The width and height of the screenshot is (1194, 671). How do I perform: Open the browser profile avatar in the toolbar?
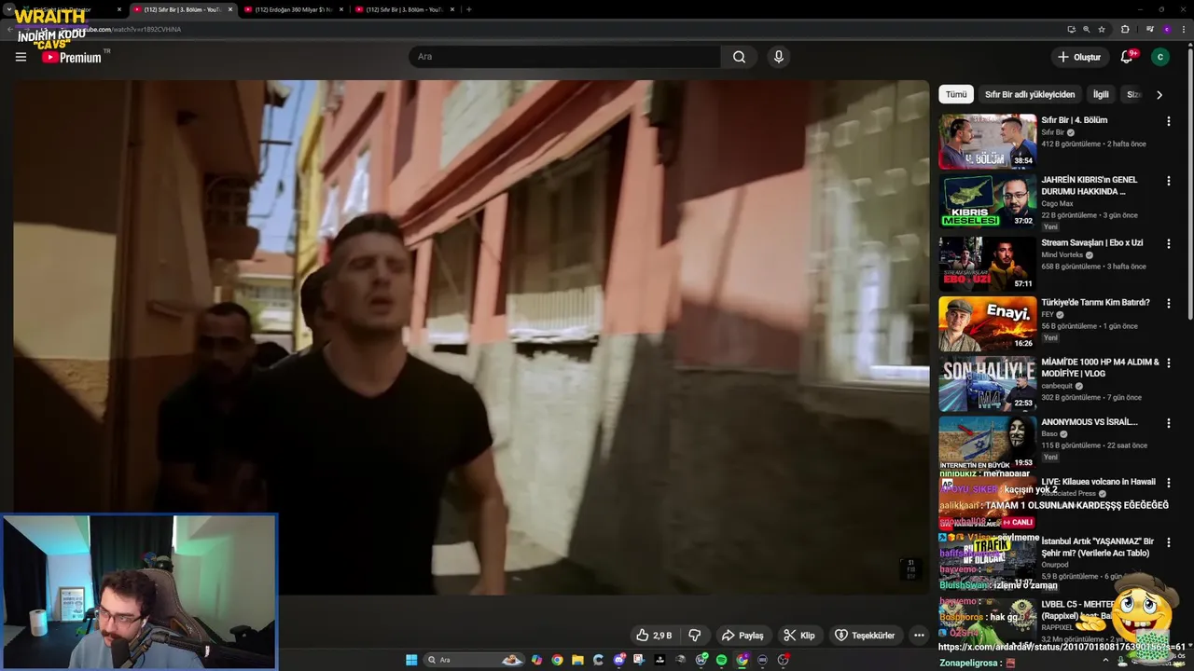click(1167, 29)
